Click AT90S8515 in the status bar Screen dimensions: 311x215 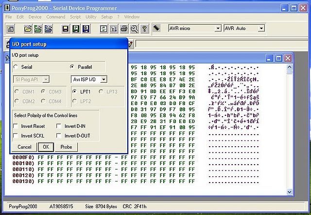(61, 206)
